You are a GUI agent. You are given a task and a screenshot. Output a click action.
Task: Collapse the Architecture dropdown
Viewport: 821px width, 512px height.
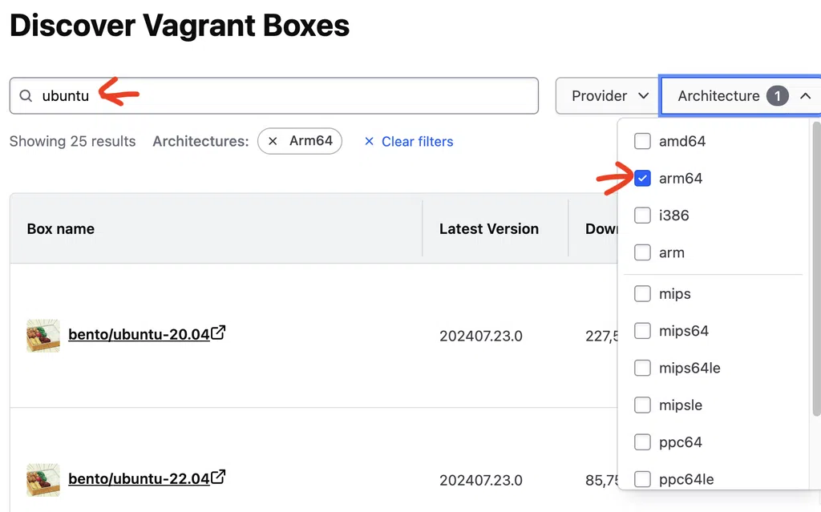[740, 96]
